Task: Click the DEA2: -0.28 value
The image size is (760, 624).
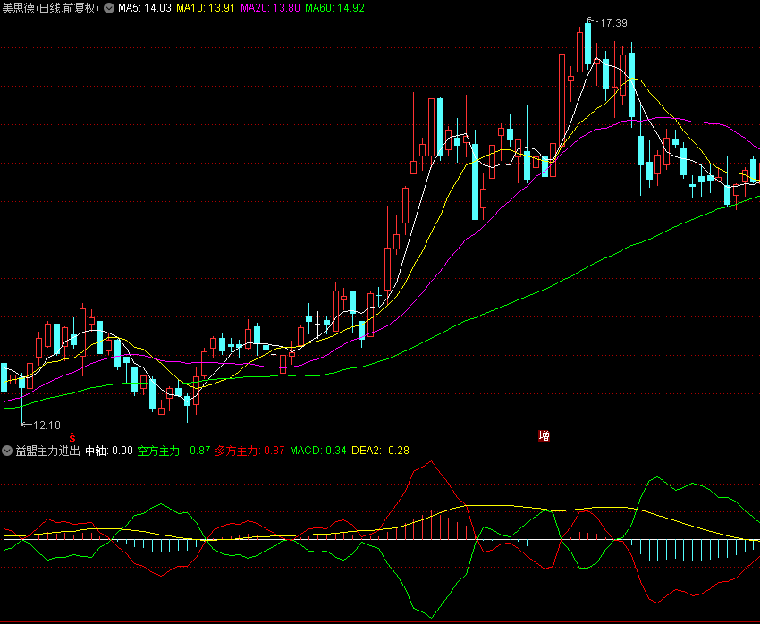Action: point(381,451)
